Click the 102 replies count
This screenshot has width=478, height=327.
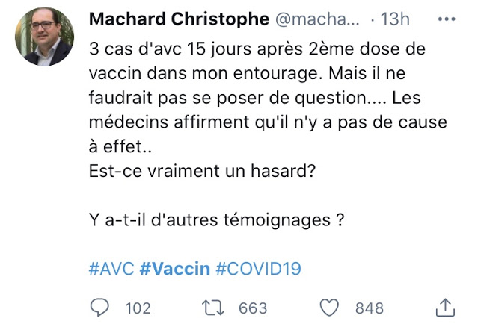(x=138, y=308)
